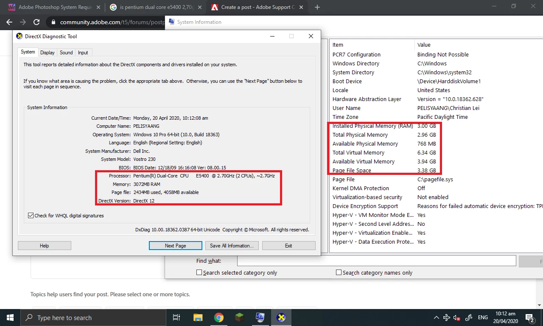Image resolution: width=543 pixels, height=326 pixels.
Task: Open Task View on the taskbar
Action: click(x=176, y=318)
